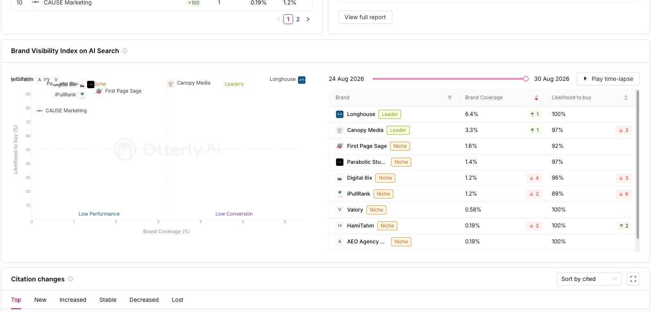The width and height of the screenshot is (657, 312).
Task: Switch to the Top citations tab
Action: (x=16, y=300)
